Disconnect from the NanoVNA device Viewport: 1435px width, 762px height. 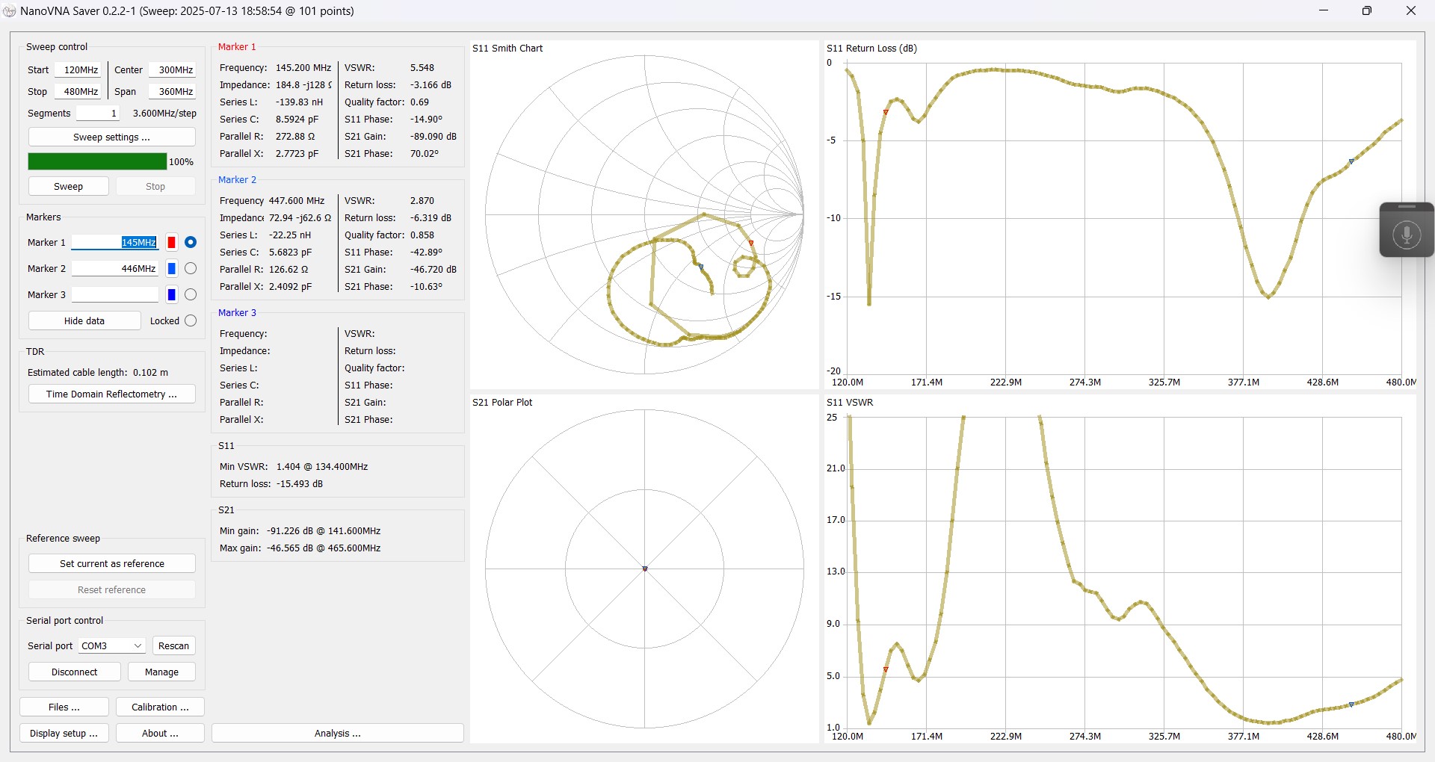74,672
